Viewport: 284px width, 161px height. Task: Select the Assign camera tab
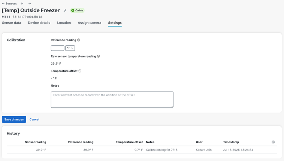89,23
